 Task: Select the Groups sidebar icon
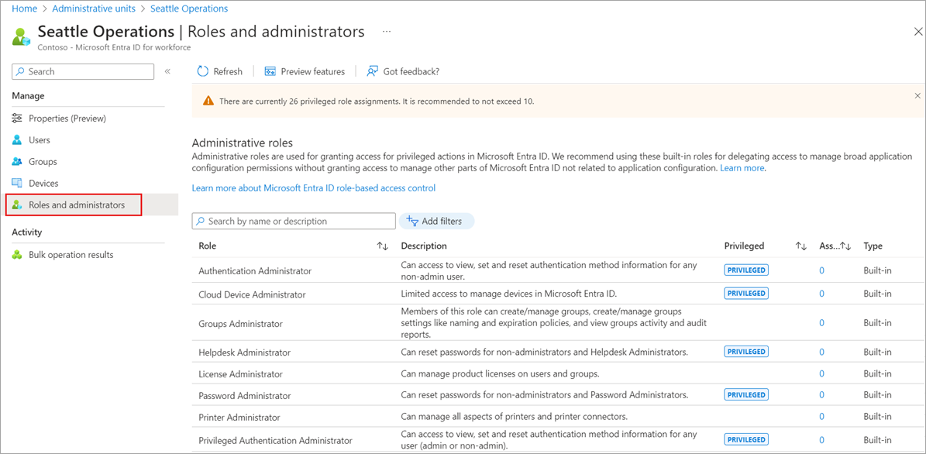[x=17, y=162]
